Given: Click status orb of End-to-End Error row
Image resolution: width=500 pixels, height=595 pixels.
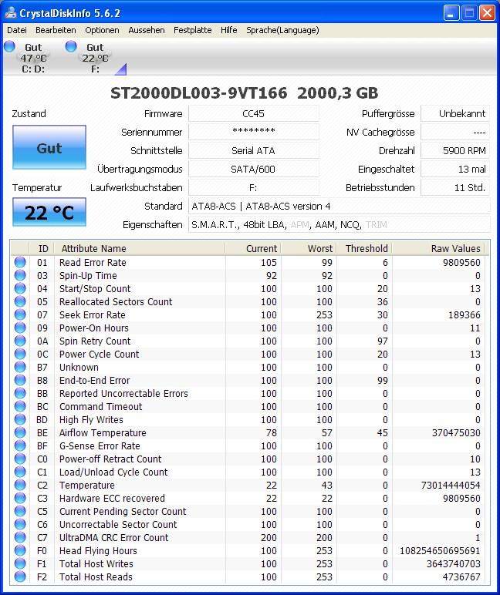Looking at the screenshot, I should (x=20, y=380).
